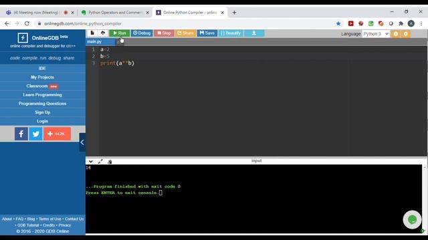Collapse the left sidebar arrow
Screen dimensions: 428x240
tap(82, 142)
